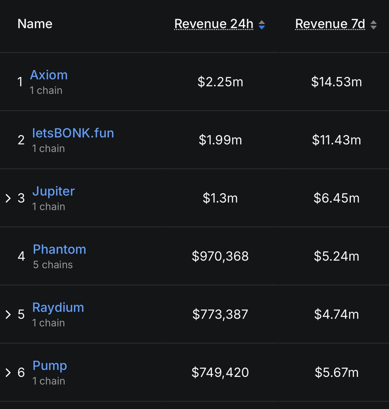This screenshot has width=389, height=409.
Task: Click '1 chain' under Jupiter
Action: tap(48, 207)
